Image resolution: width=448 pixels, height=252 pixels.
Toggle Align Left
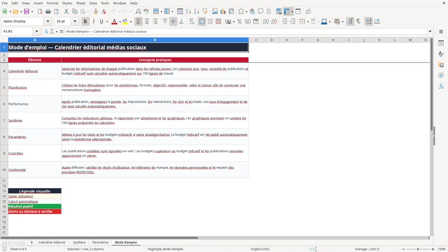pos(139,22)
